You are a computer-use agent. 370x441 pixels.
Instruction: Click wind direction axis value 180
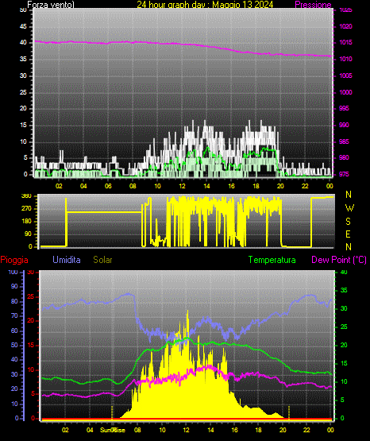tap(27, 222)
